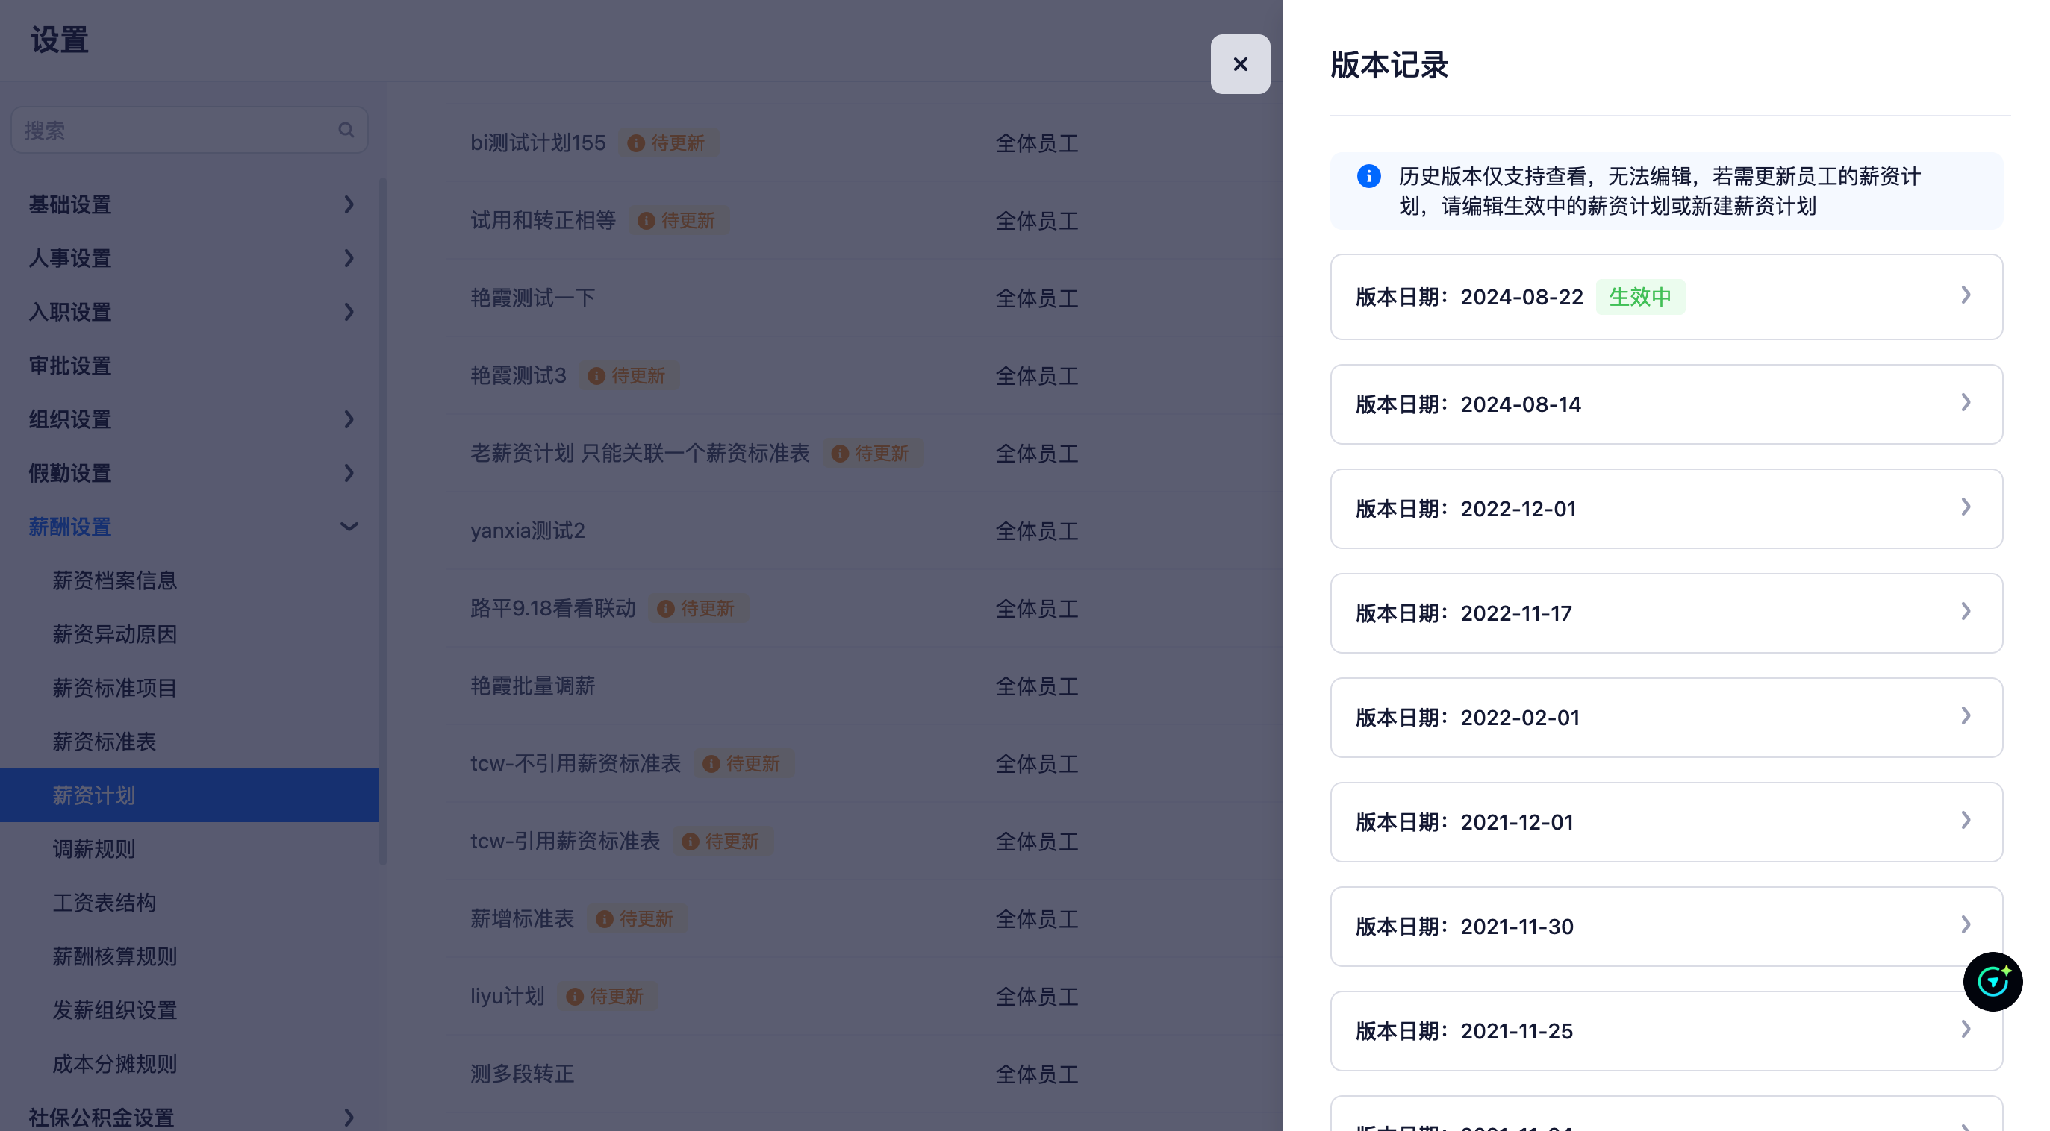The height and width of the screenshot is (1131, 2050).
Task: Click the warning icon next to 试用和转正相等
Action: click(x=647, y=221)
